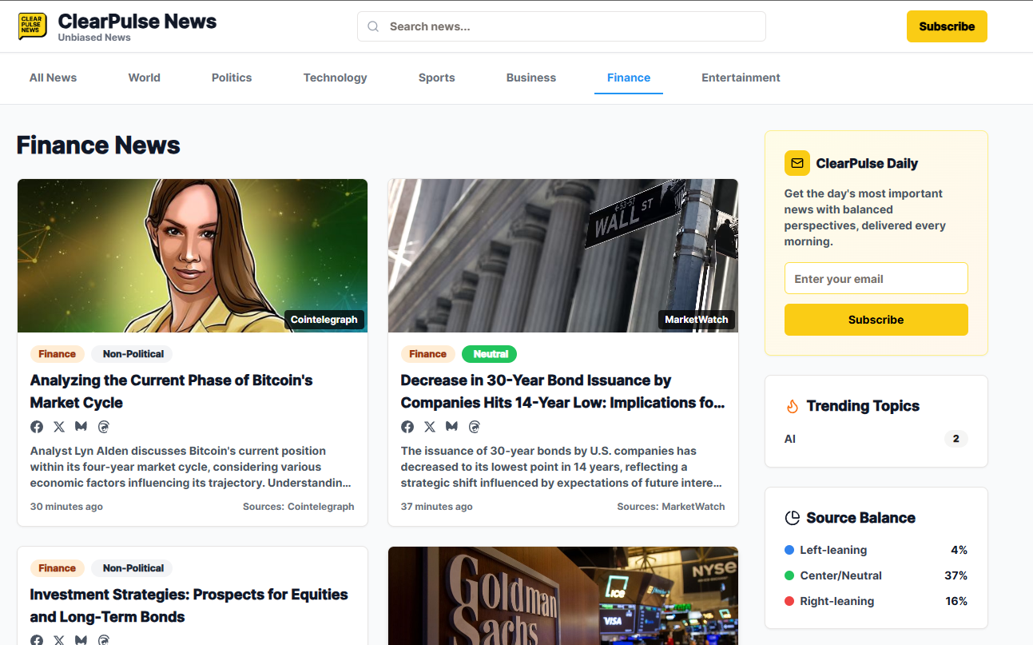Click Non-Political tag on Investment Strategies article
1033x645 pixels.
133,568
